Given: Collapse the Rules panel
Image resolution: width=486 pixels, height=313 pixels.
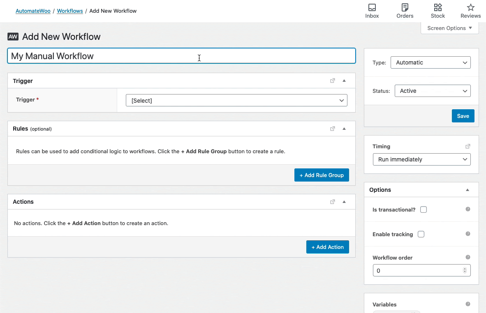Looking at the screenshot, I should coord(344,129).
